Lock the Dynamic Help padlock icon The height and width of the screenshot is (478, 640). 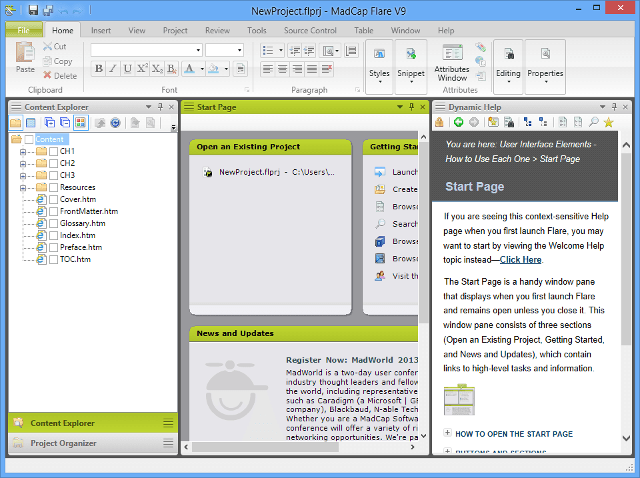pyautogui.click(x=439, y=122)
